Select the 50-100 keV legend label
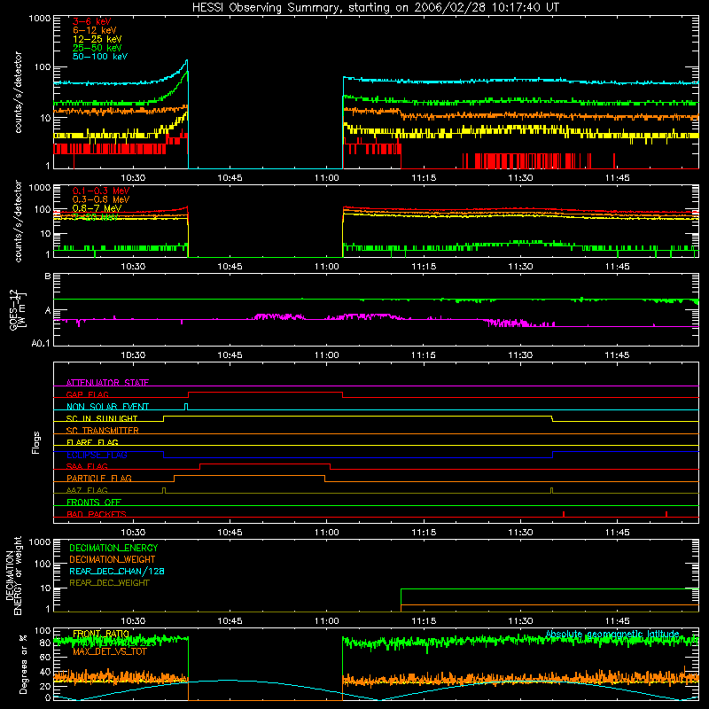The height and width of the screenshot is (709, 709). click(100, 57)
